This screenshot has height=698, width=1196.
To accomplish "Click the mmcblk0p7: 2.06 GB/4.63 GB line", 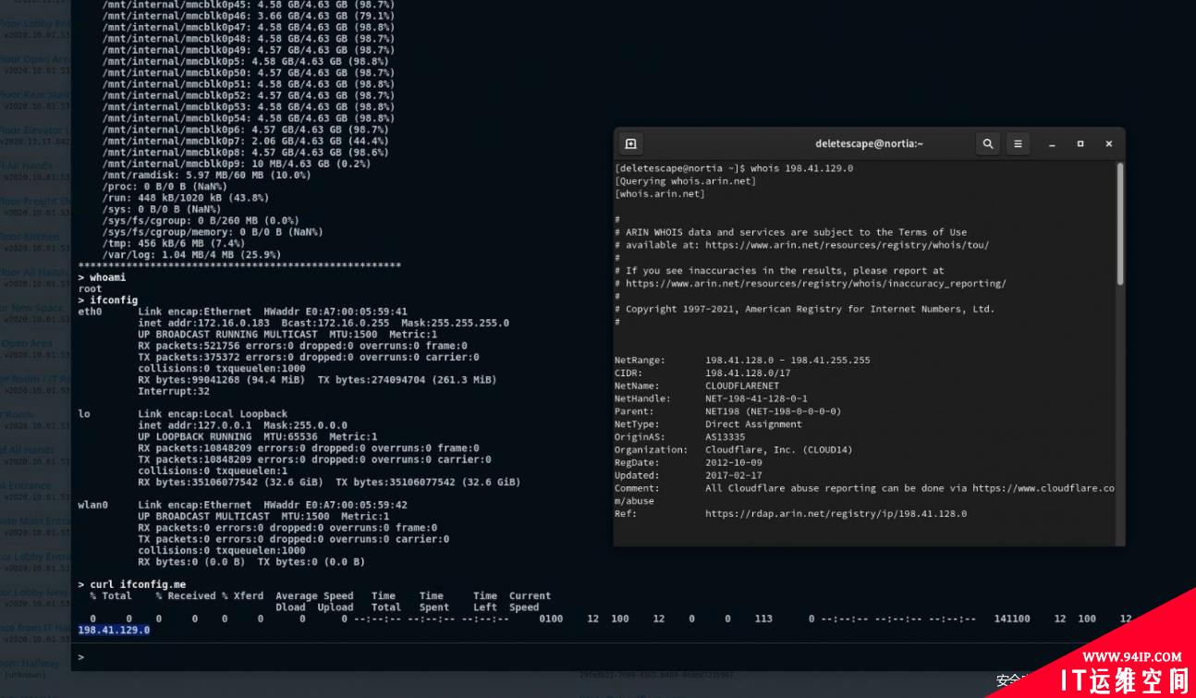I will click(249, 141).
